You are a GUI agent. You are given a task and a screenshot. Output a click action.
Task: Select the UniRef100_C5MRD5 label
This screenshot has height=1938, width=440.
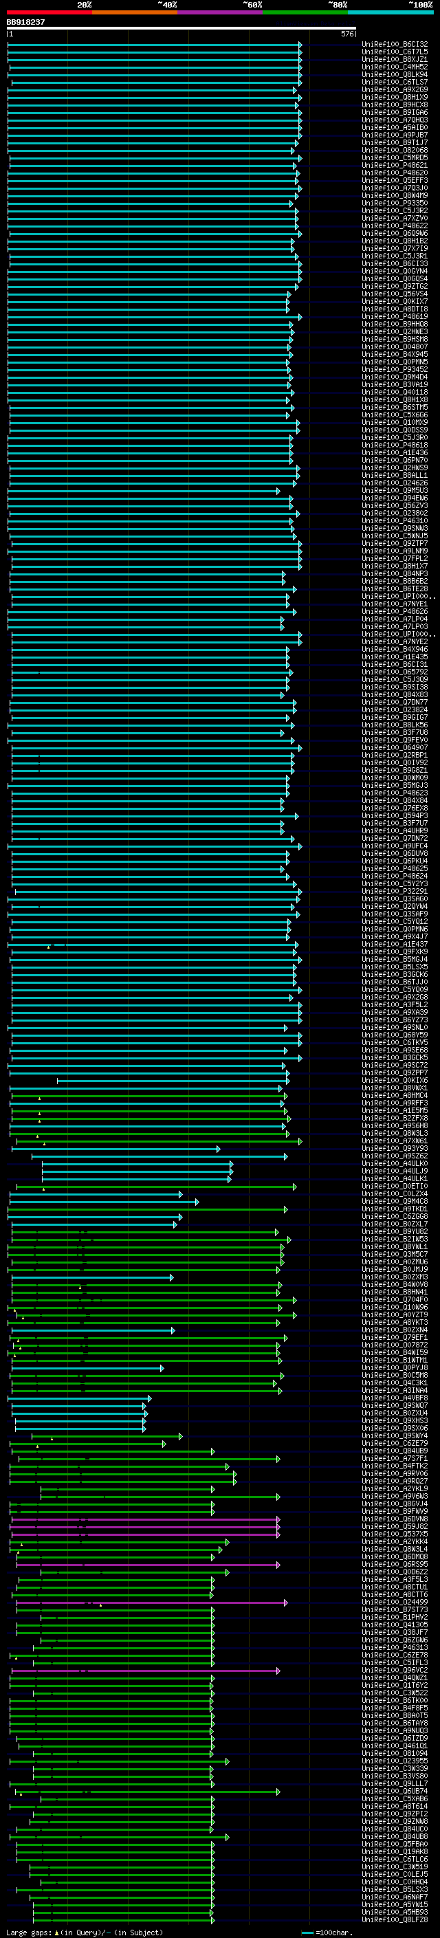(395, 158)
